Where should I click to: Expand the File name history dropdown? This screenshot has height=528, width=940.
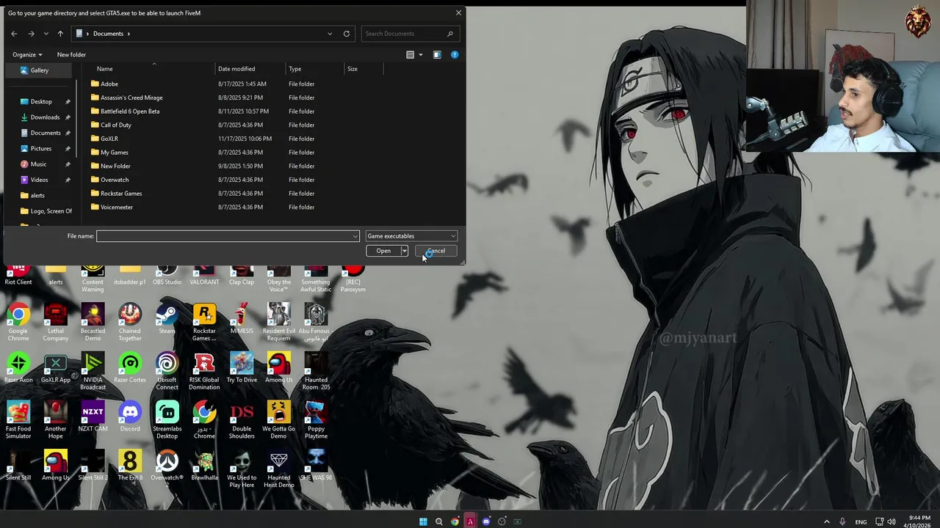[355, 236]
